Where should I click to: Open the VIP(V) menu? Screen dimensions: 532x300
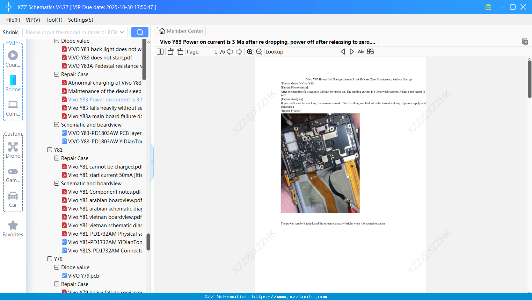(33, 20)
